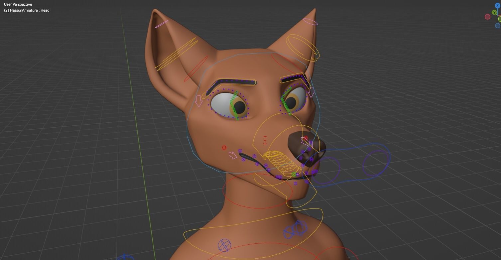Select the yellow ring control on right ear
The image size is (501, 260).
click(303, 48)
